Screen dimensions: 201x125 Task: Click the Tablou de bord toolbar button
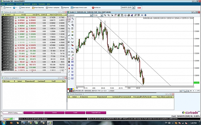[24, 8]
